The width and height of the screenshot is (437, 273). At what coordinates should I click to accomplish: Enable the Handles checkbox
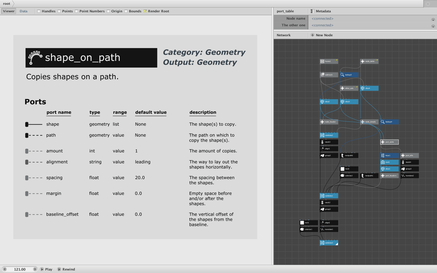[39, 11]
